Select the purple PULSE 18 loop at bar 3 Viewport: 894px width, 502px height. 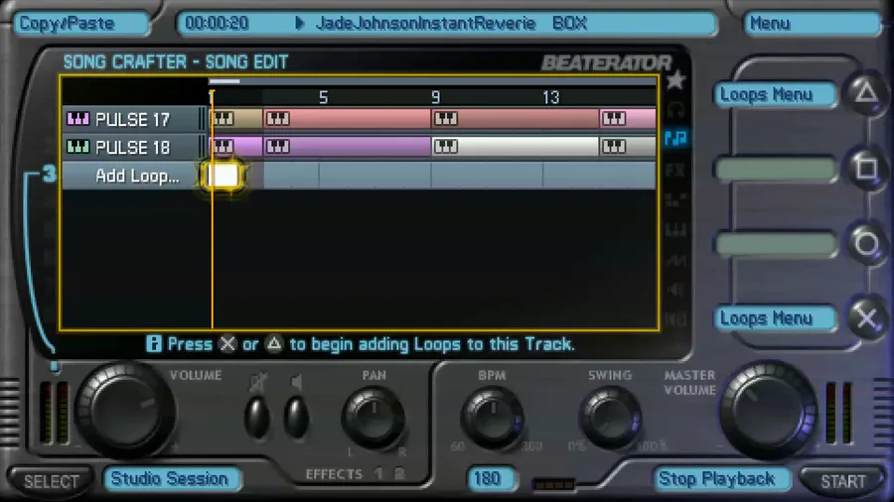click(x=347, y=146)
